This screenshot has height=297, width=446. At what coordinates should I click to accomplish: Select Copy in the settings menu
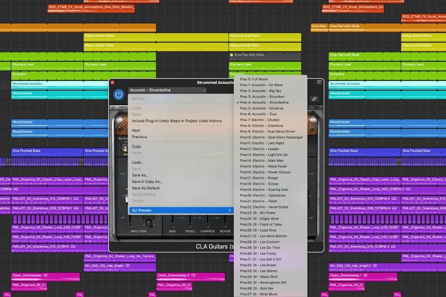click(x=181, y=147)
